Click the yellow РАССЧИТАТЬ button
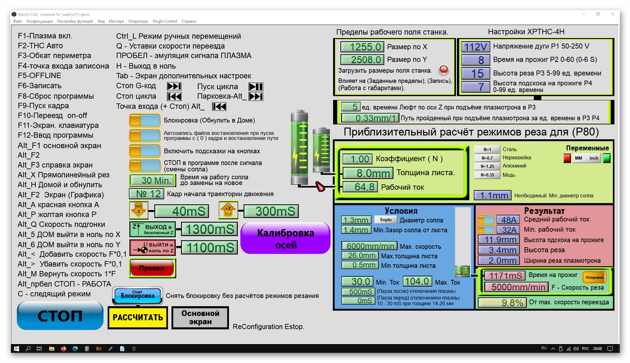The height and width of the screenshot is (363, 630). point(137,318)
